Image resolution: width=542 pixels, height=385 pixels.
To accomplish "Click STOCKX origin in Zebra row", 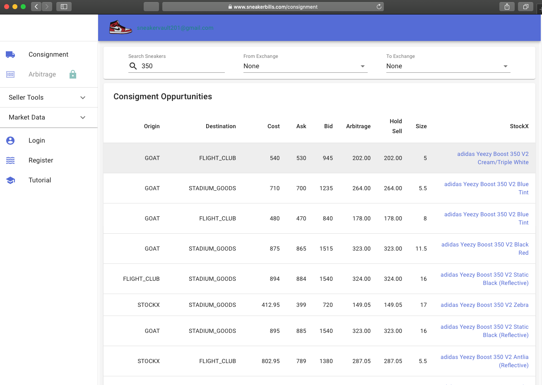I will click(x=149, y=305).
